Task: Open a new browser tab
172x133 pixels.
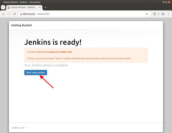Action: click(x=46, y=7)
